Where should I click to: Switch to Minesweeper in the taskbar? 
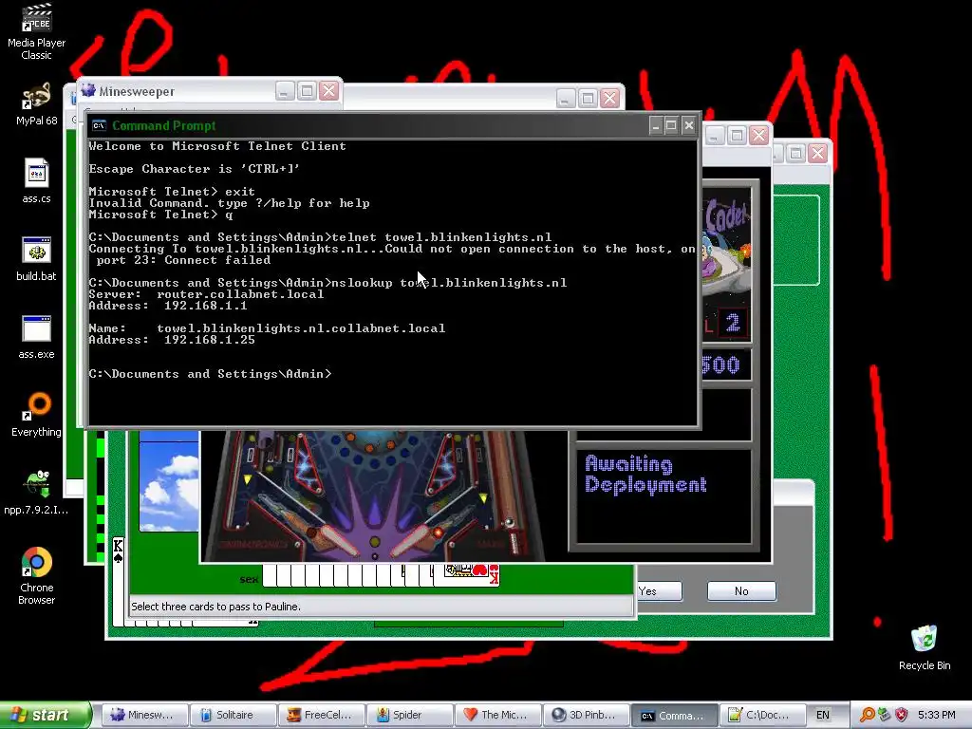143,715
